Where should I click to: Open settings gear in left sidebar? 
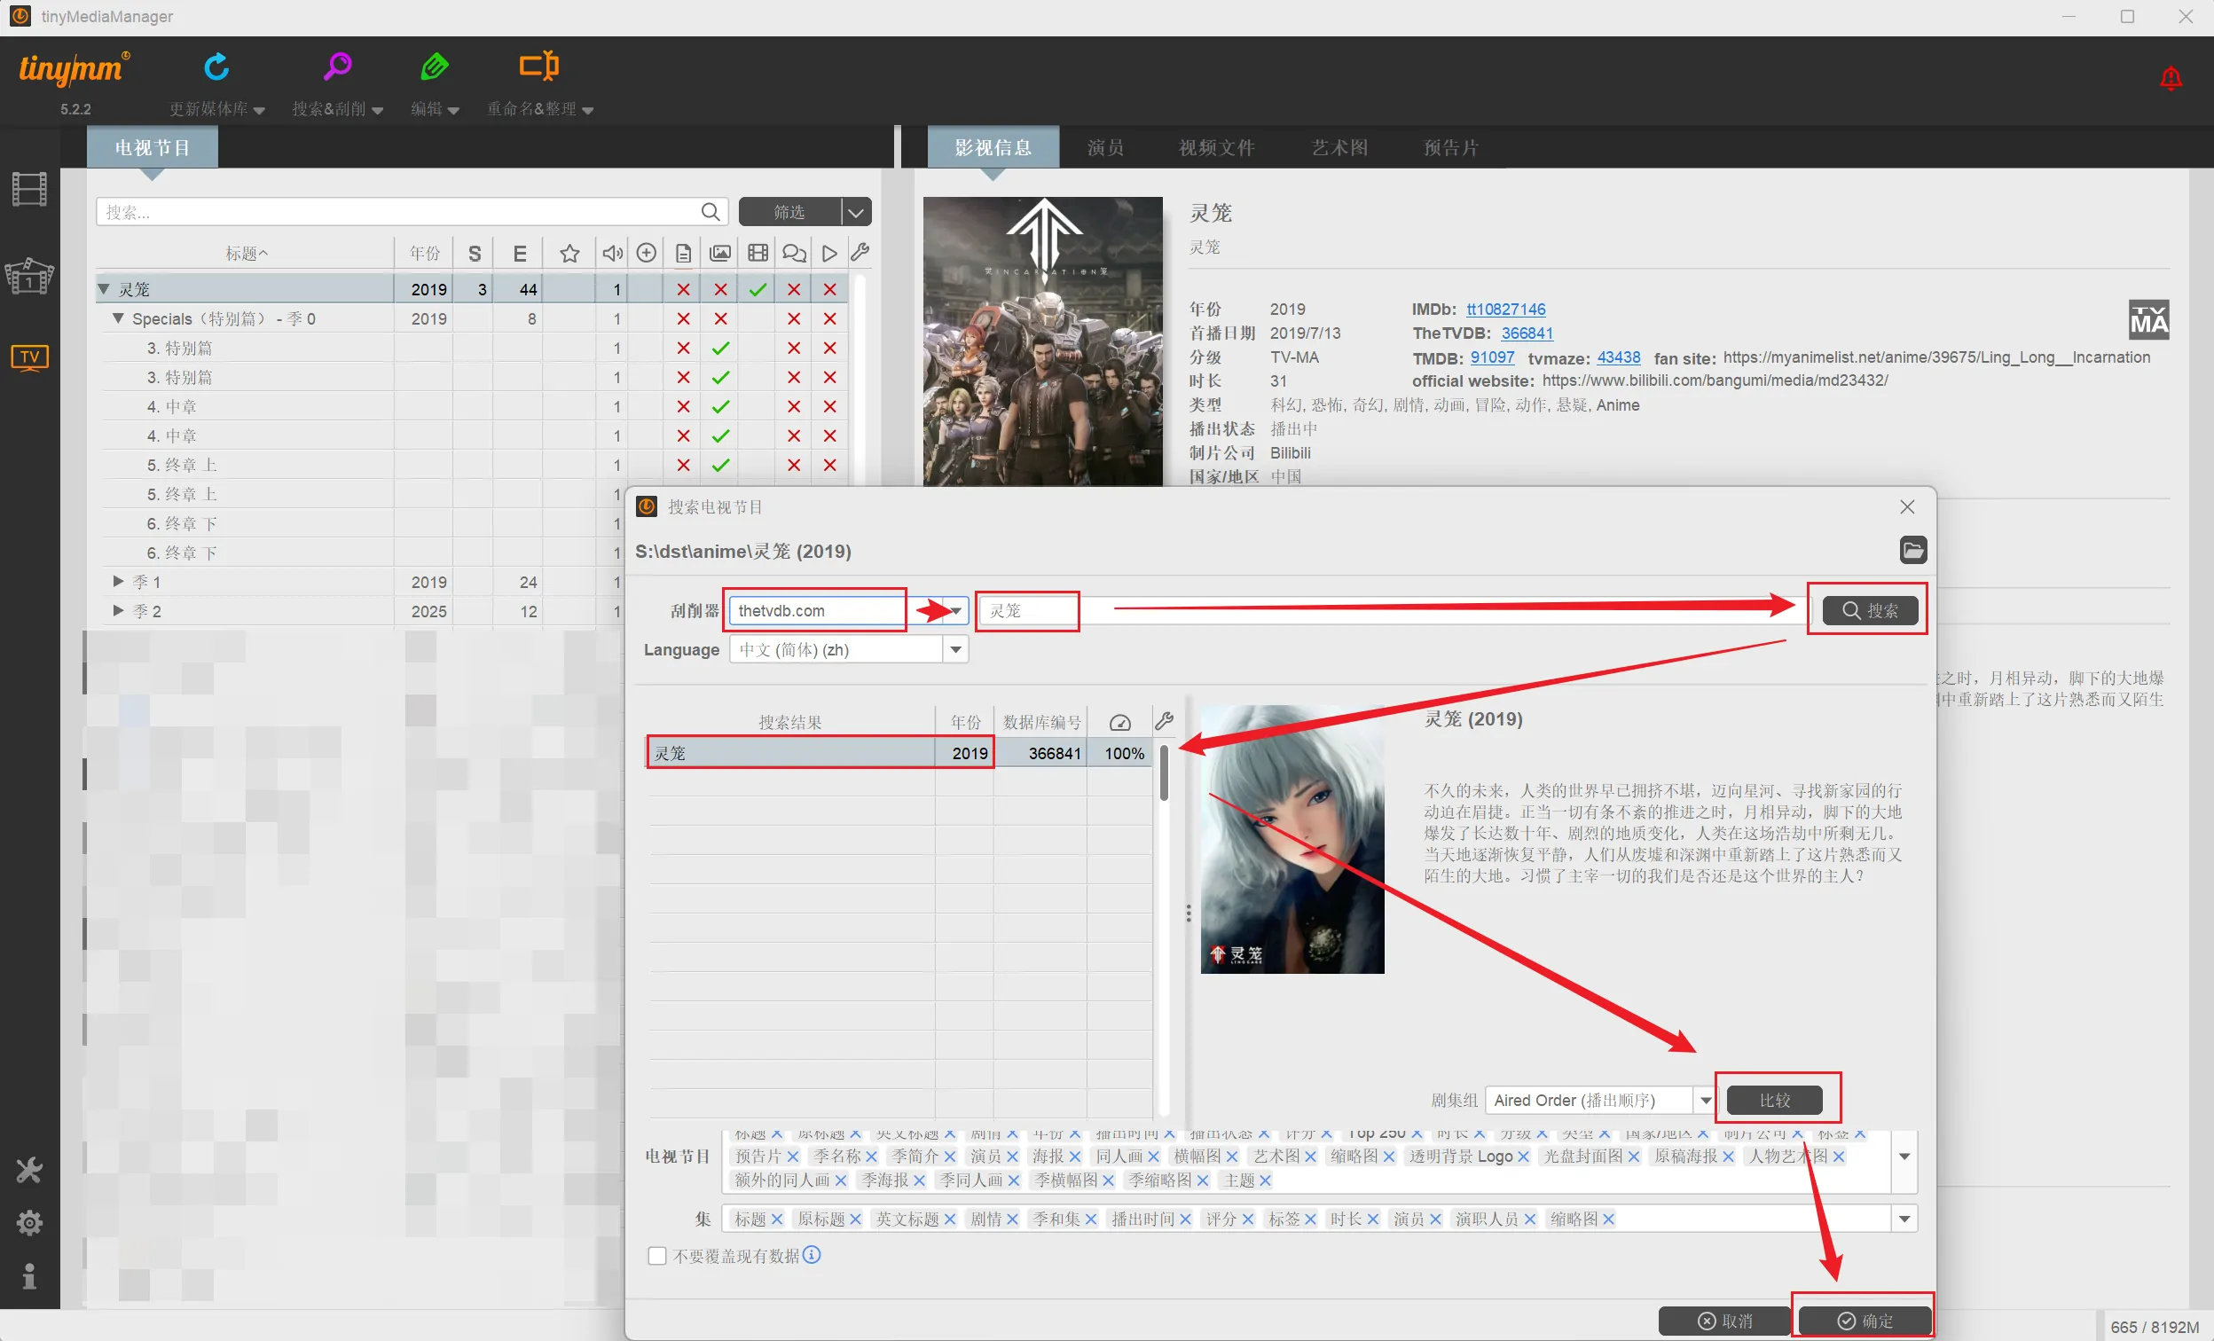pyautogui.click(x=29, y=1222)
